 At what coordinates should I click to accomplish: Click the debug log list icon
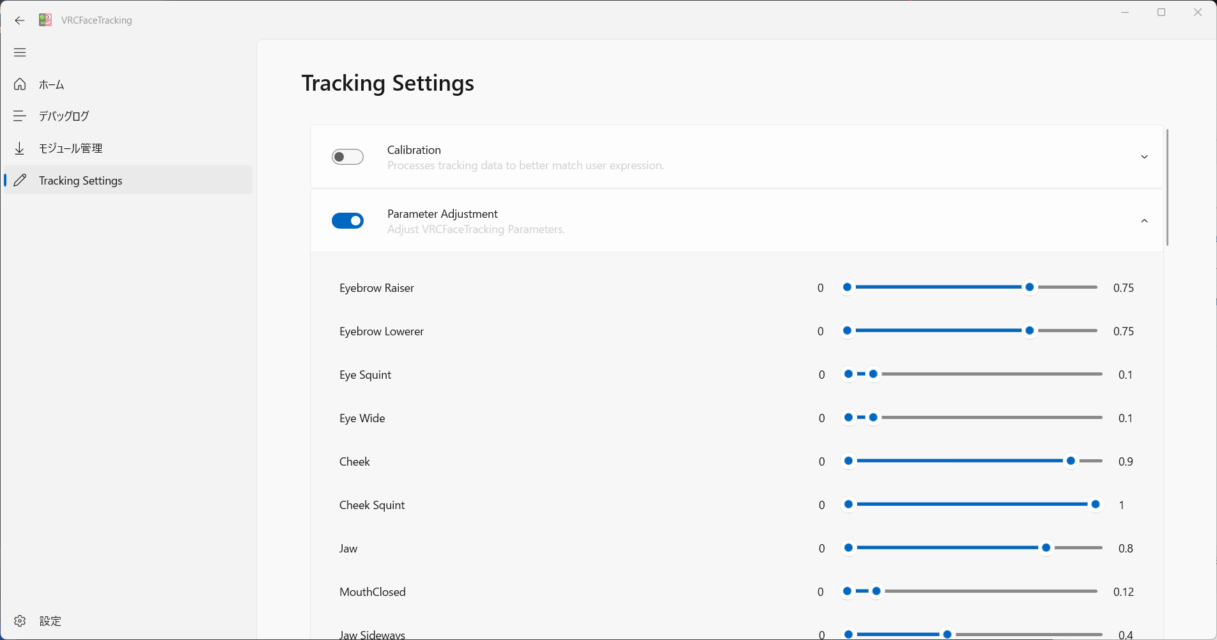click(20, 116)
